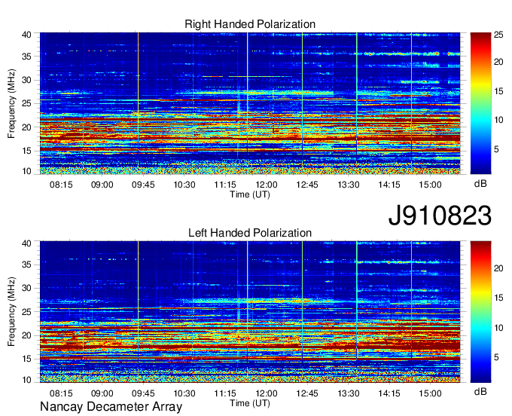Click the 15:00 tick label on top plot
The image size is (512, 416).
(x=431, y=185)
